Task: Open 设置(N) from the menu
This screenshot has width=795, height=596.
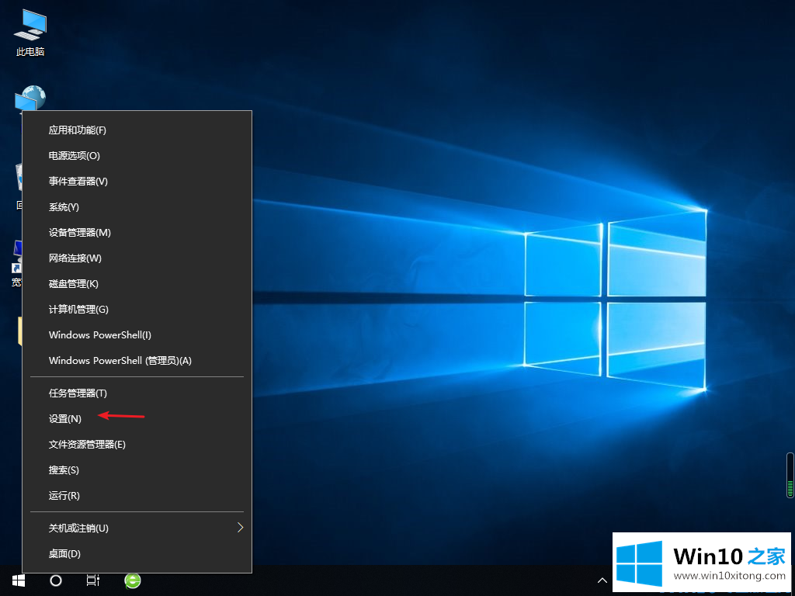Action: [x=137, y=418]
